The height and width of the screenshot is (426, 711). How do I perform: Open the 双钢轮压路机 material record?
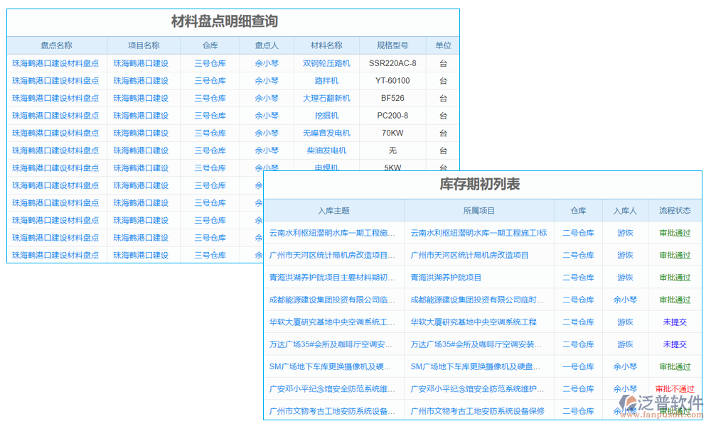327,62
